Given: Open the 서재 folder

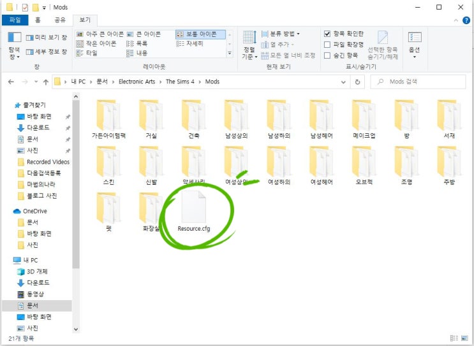Looking at the screenshot, I should tap(449, 120).
